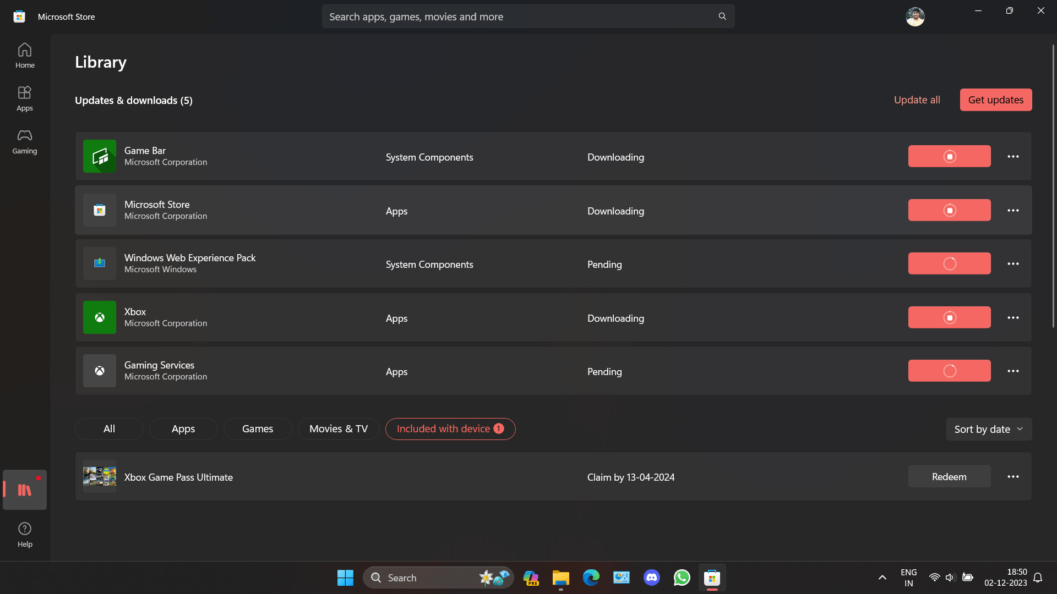Click the Xbox Game Pass Ultimate title

178,477
